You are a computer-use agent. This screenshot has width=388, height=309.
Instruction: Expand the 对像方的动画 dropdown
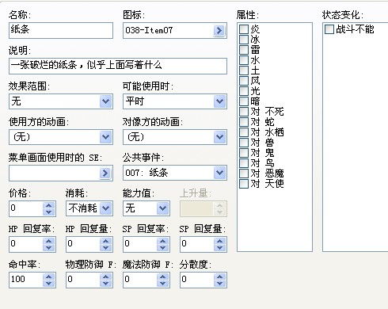(x=219, y=137)
